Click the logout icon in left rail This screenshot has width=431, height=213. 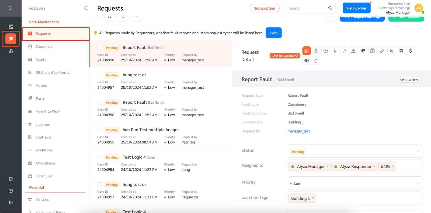[x=11, y=202]
